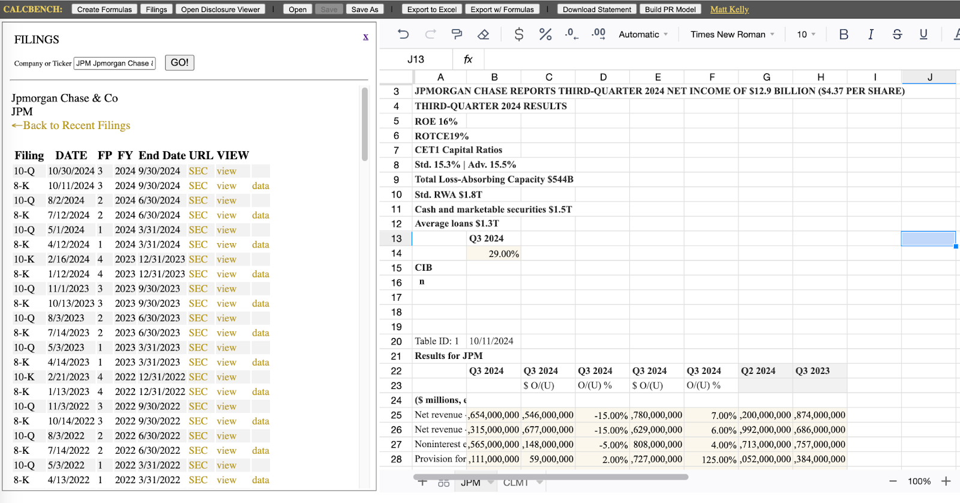Switch to the JPM sheet tab
Image resolution: width=960 pixels, height=503 pixels.
[470, 483]
